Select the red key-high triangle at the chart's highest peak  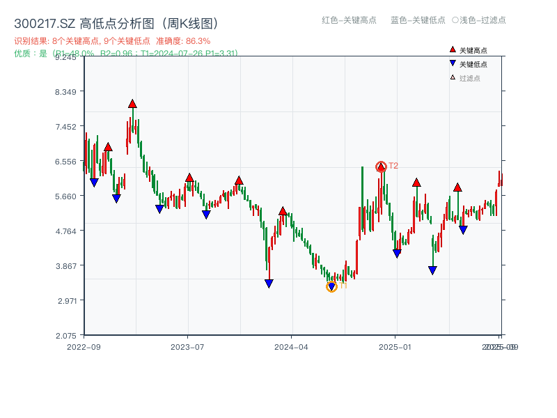tap(132, 103)
